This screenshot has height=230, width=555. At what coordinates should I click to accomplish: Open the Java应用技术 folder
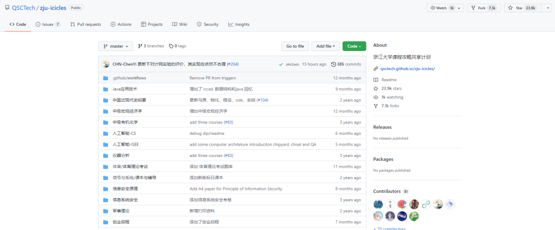(x=125, y=89)
